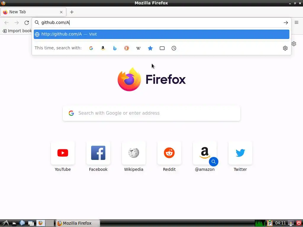Open the system start menu icon in taskbar
Viewport: 303px width, 227px height.
point(5,223)
